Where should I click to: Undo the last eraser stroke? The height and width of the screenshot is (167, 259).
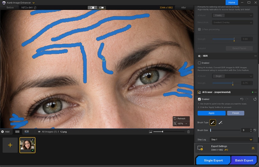pyautogui.click(x=242, y=99)
